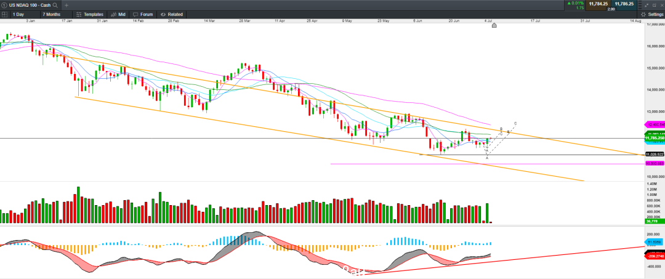665x279 pixels.
Task: Click the search magnifier on chart tab
Action: [x=55, y=5]
